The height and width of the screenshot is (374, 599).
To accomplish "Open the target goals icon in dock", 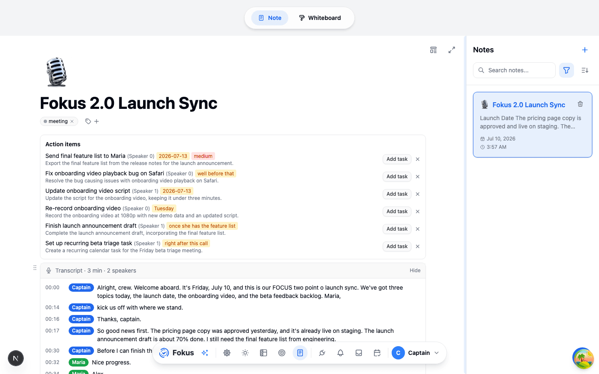I will [x=282, y=353].
